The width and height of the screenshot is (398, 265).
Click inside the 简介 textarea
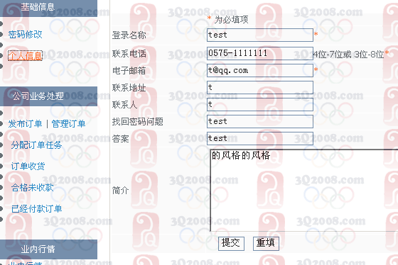(x=304, y=191)
